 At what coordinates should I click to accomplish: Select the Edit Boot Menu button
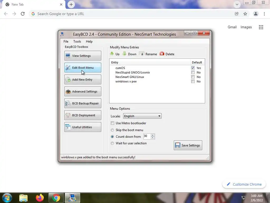pos(83,67)
